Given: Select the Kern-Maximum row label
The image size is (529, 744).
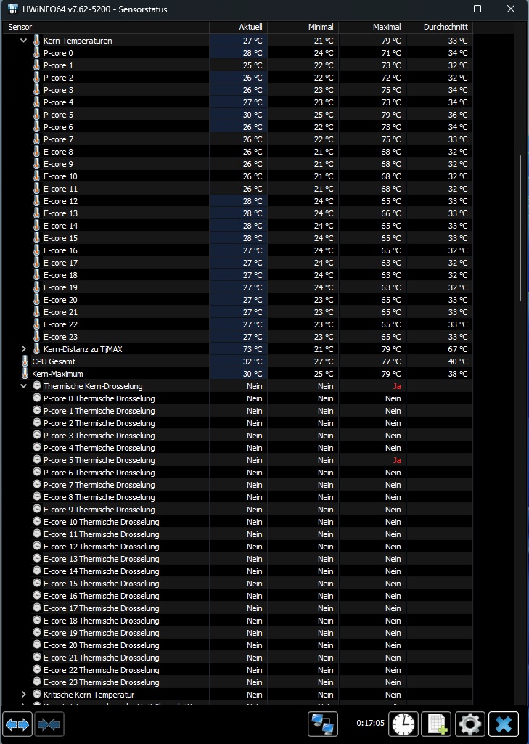Looking at the screenshot, I should point(57,373).
